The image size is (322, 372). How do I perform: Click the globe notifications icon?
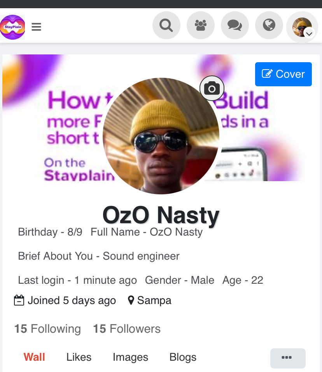point(269,26)
